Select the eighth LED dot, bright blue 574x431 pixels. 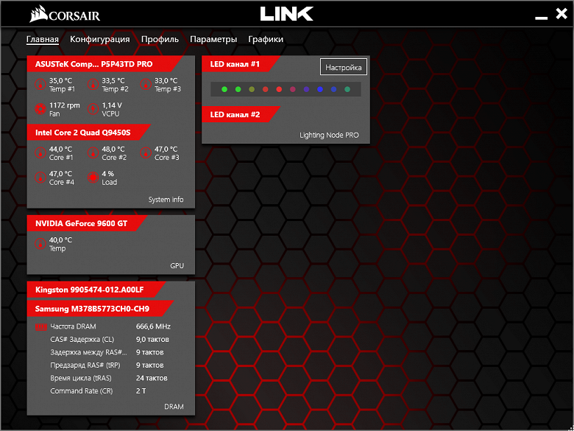click(x=320, y=89)
